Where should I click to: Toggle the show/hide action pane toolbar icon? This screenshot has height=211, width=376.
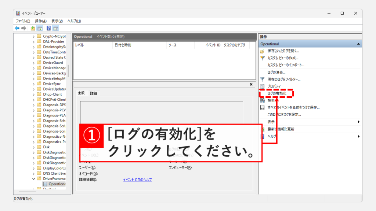pyautogui.click(x=56, y=28)
